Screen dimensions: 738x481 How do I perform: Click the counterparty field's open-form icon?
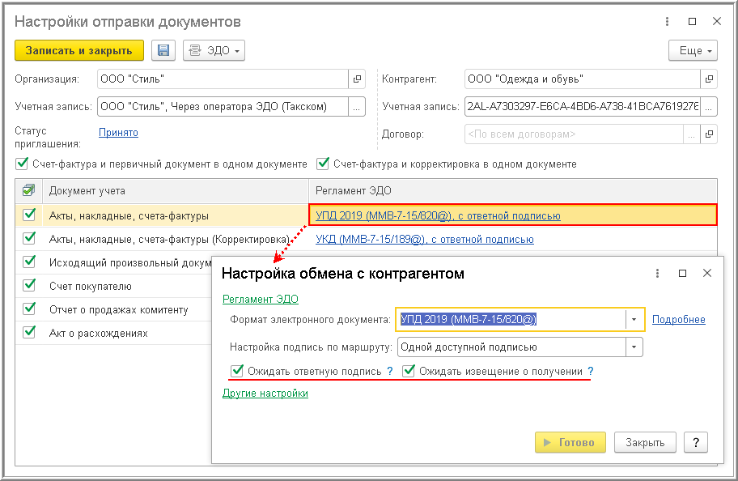(709, 79)
